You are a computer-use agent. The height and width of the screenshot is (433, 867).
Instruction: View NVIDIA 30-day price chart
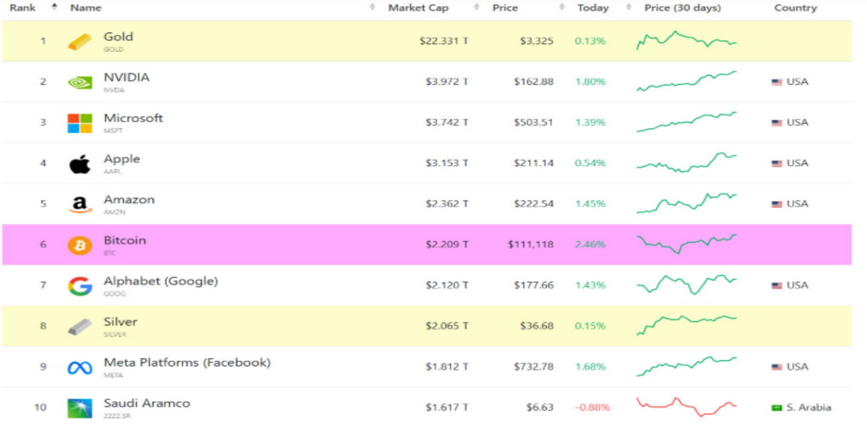(x=686, y=81)
